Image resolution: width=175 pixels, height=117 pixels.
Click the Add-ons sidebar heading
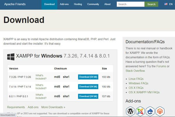point(133,101)
